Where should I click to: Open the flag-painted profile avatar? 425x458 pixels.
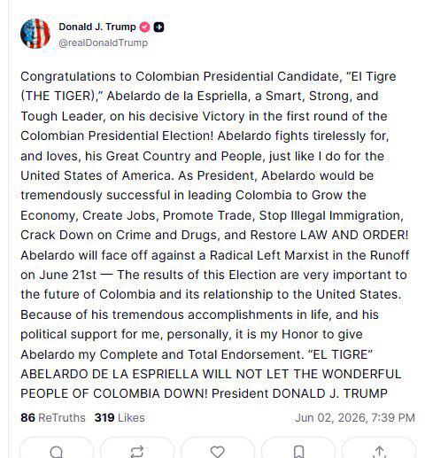pyautogui.click(x=35, y=34)
